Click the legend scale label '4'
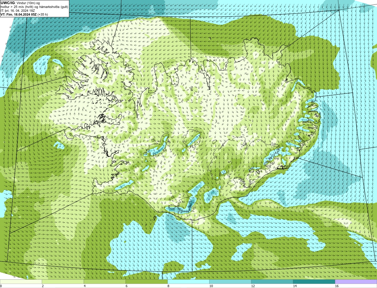377x288 pixels. (85, 286)
